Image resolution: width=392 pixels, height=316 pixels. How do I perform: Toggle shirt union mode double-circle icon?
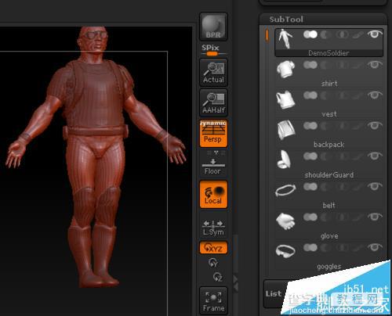[310, 65]
